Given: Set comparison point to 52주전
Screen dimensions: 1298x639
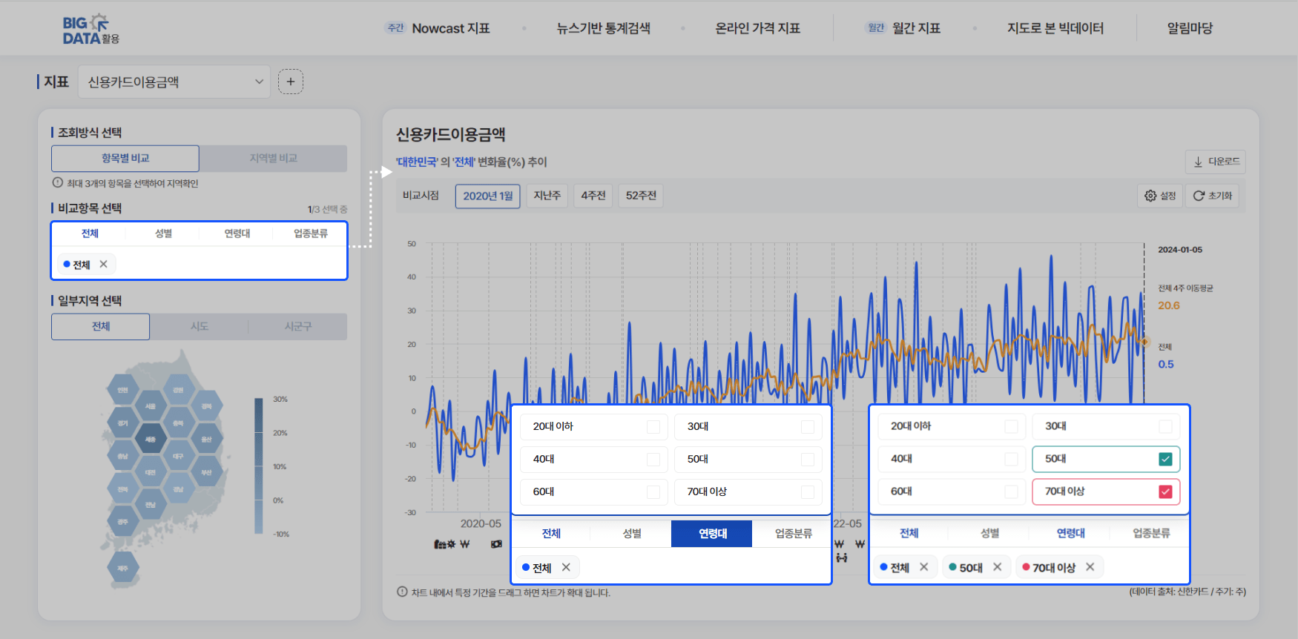Looking at the screenshot, I should [x=641, y=196].
